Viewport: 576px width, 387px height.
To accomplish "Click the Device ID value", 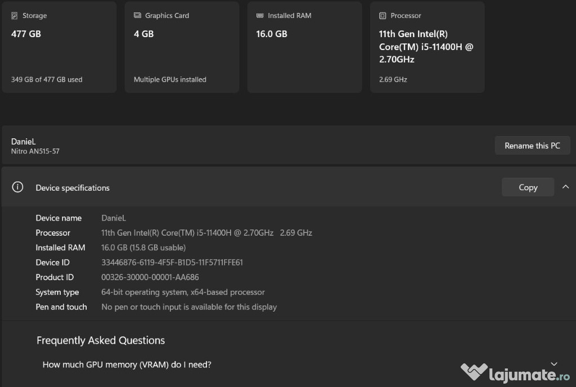I will [172, 262].
